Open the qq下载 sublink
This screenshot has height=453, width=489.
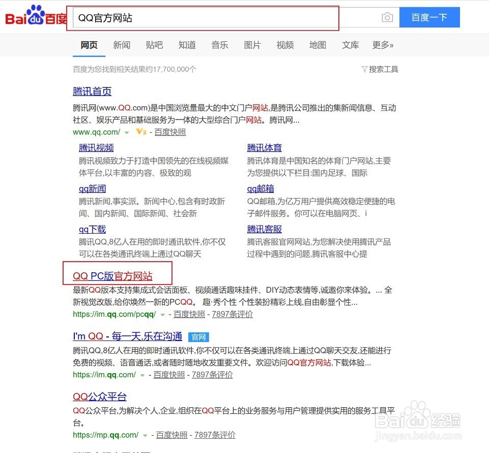92,230
